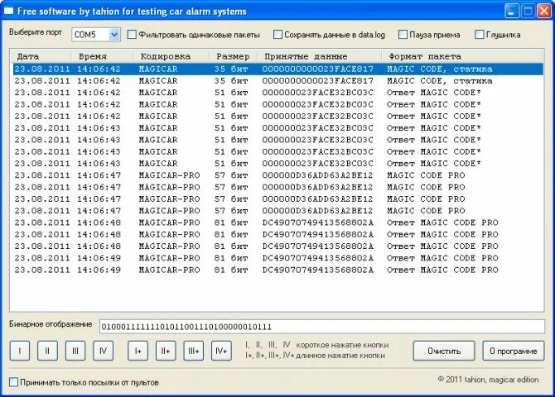The height and width of the screenshot is (397, 555).
Task: Click the binary display text field
Action: (322, 327)
